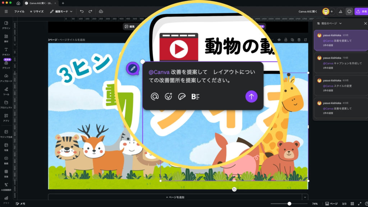Screen dimensions: 368x207
Task: Click the ページを追加 button
Action: click(x=175, y=197)
